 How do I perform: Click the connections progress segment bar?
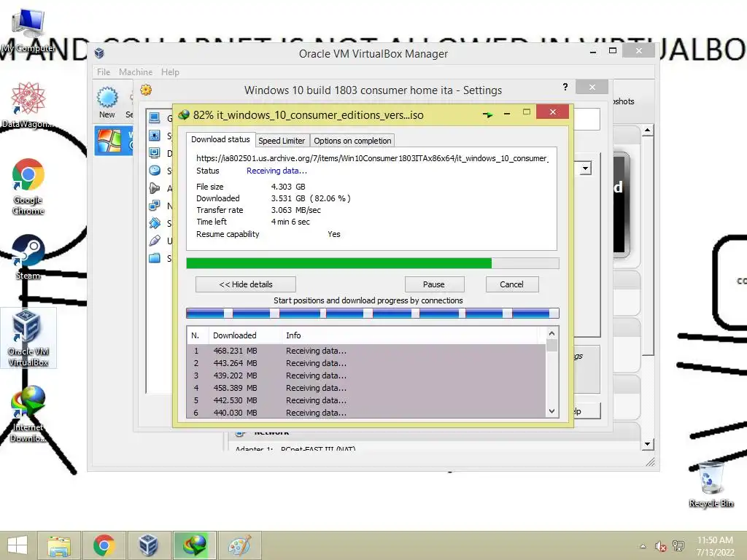(x=373, y=313)
